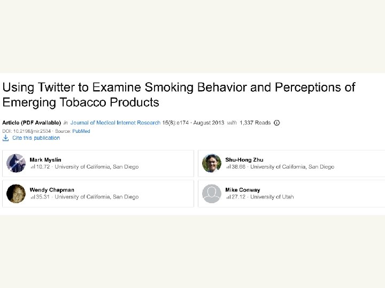Viewport: 385px width, 288px height.
Task: Select the Shu-Hong Zhu author name
Action: click(x=244, y=159)
